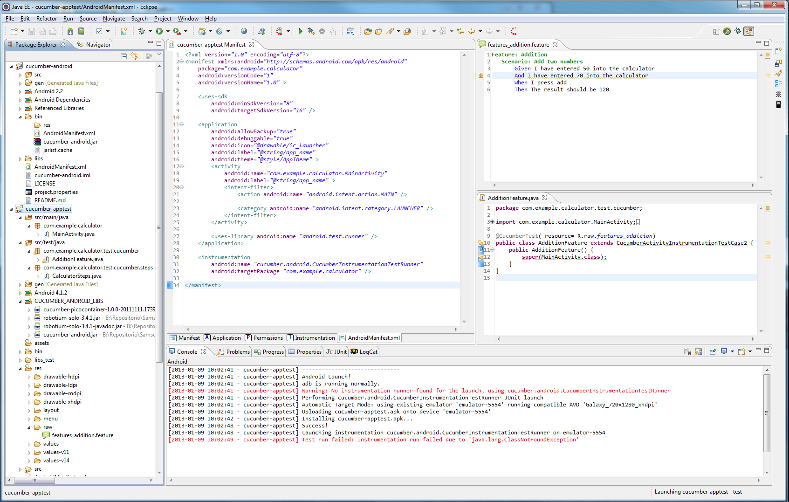Click the Search flashlight toolbar icon

click(390, 31)
